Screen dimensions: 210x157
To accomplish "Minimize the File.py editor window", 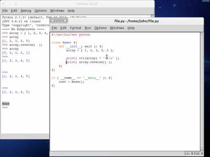I will tap(59, 21).
